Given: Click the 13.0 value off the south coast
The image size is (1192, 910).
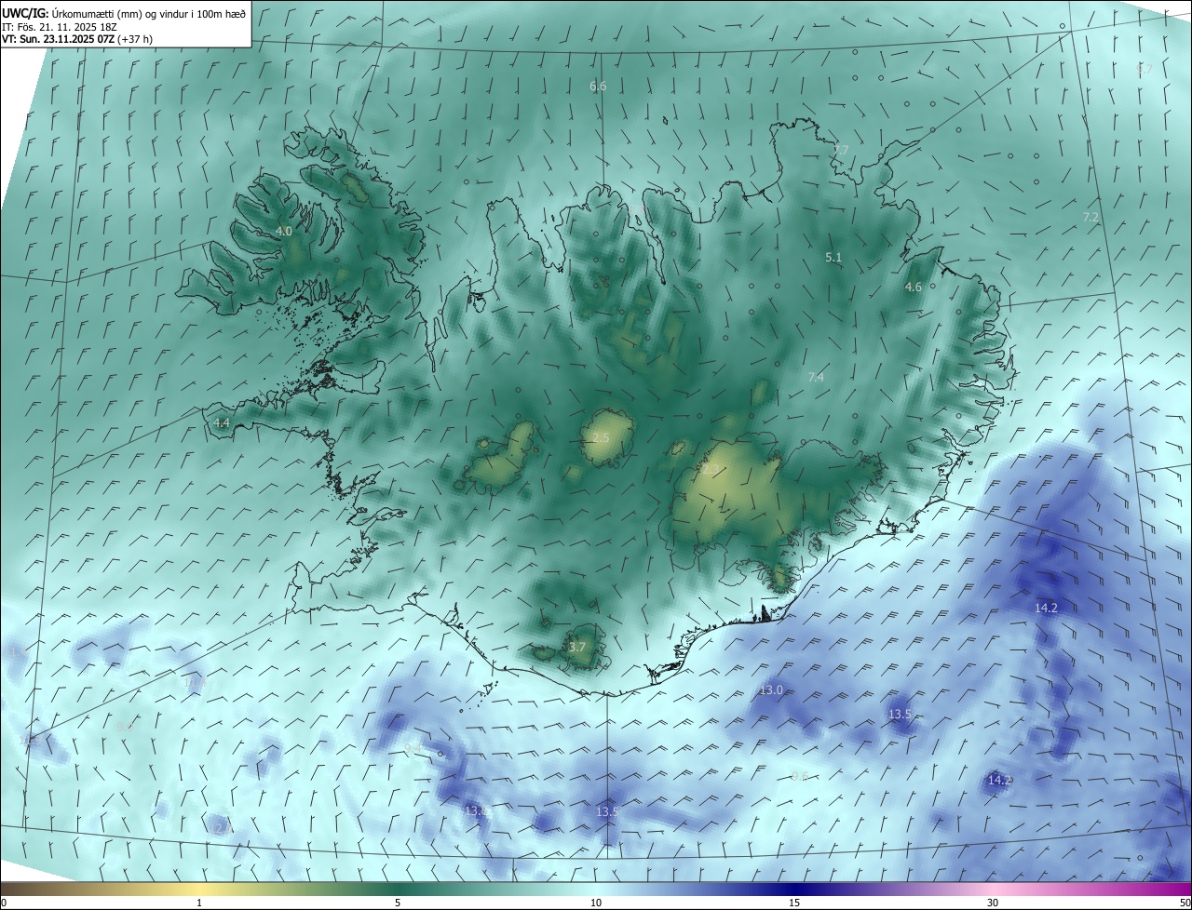Looking at the screenshot, I should [771, 689].
